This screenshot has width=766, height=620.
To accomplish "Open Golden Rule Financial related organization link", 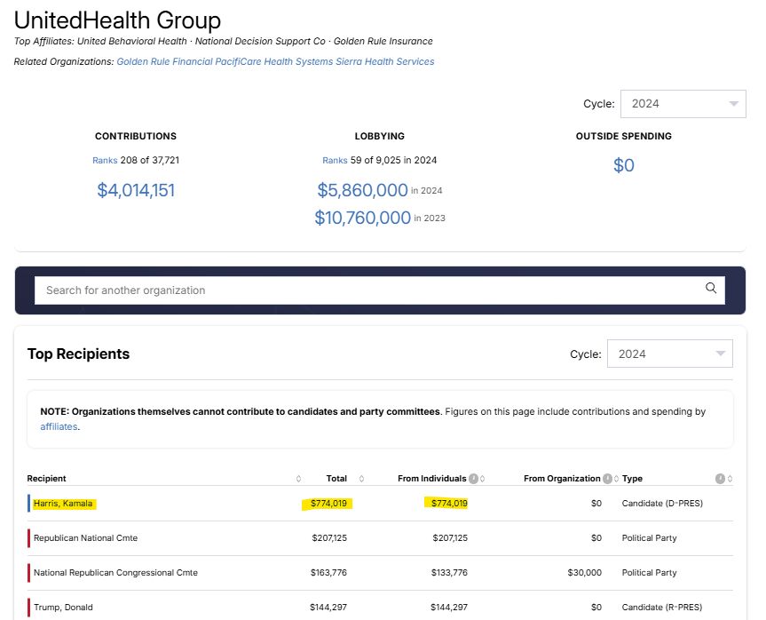I will [164, 61].
